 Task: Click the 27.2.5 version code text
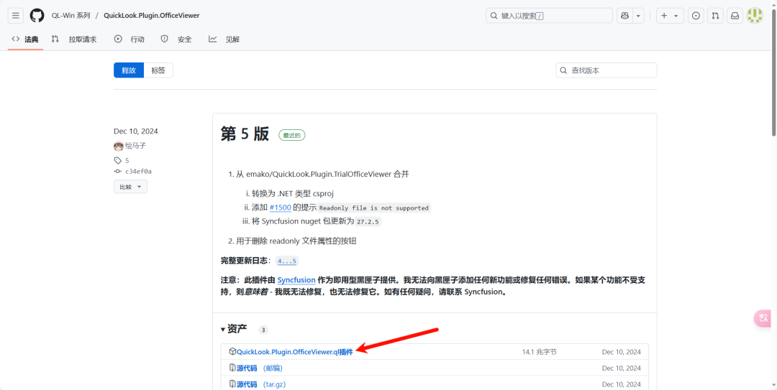coord(368,222)
